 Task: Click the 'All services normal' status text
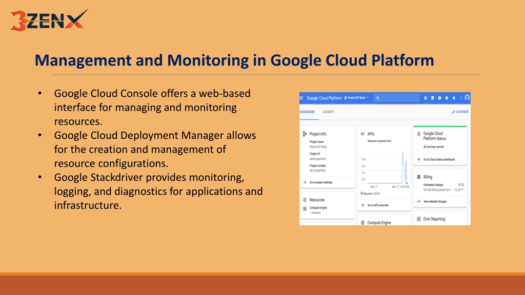pyautogui.click(x=433, y=147)
